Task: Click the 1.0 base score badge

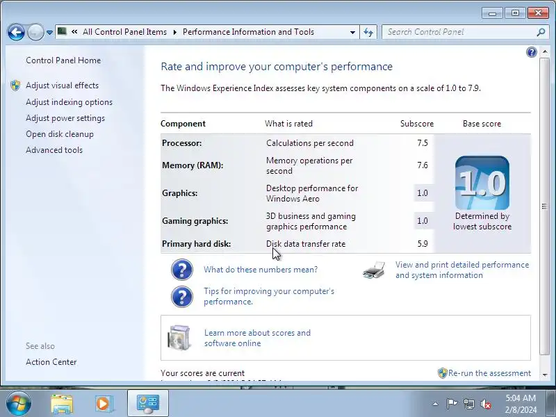Action: (x=482, y=183)
